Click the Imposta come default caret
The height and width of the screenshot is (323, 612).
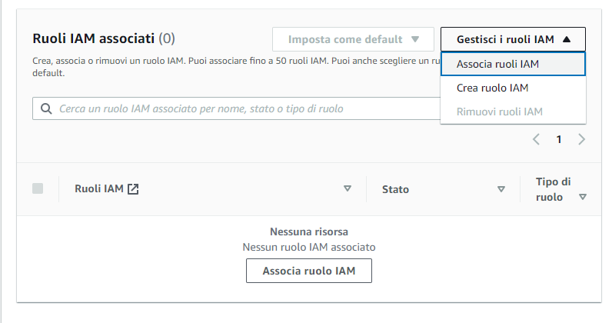pos(415,39)
